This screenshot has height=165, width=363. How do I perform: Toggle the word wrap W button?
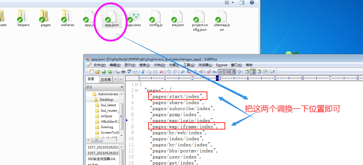pyautogui.click(x=221, y=72)
